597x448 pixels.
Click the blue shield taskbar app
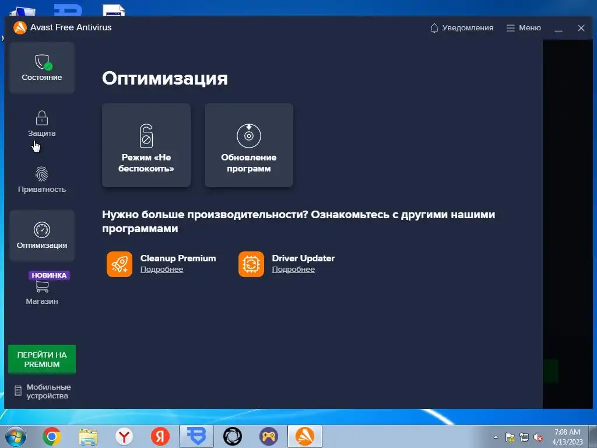tap(196, 436)
